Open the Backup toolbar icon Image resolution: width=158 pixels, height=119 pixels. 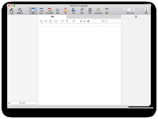click(x=90, y=10)
